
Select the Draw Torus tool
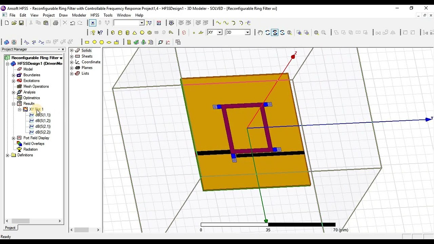tap(150, 33)
